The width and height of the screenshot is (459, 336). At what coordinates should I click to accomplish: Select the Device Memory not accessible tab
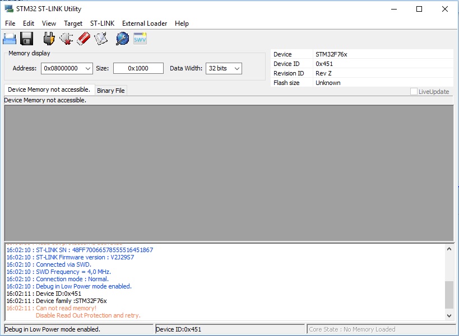(x=49, y=89)
